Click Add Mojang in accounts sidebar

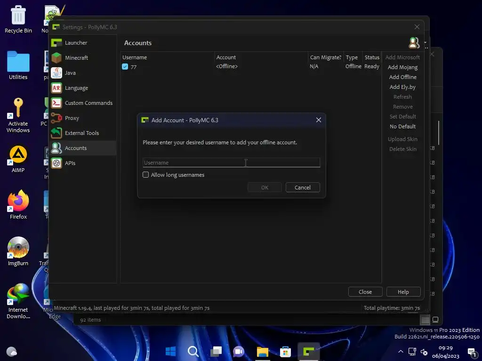tap(402, 67)
